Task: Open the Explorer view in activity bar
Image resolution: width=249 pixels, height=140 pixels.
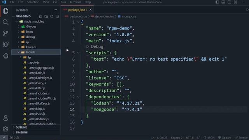Action: (6, 11)
